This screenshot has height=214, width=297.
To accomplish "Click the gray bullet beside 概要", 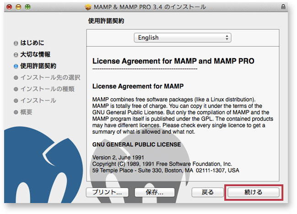I will pyautogui.click(x=16, y=112).
